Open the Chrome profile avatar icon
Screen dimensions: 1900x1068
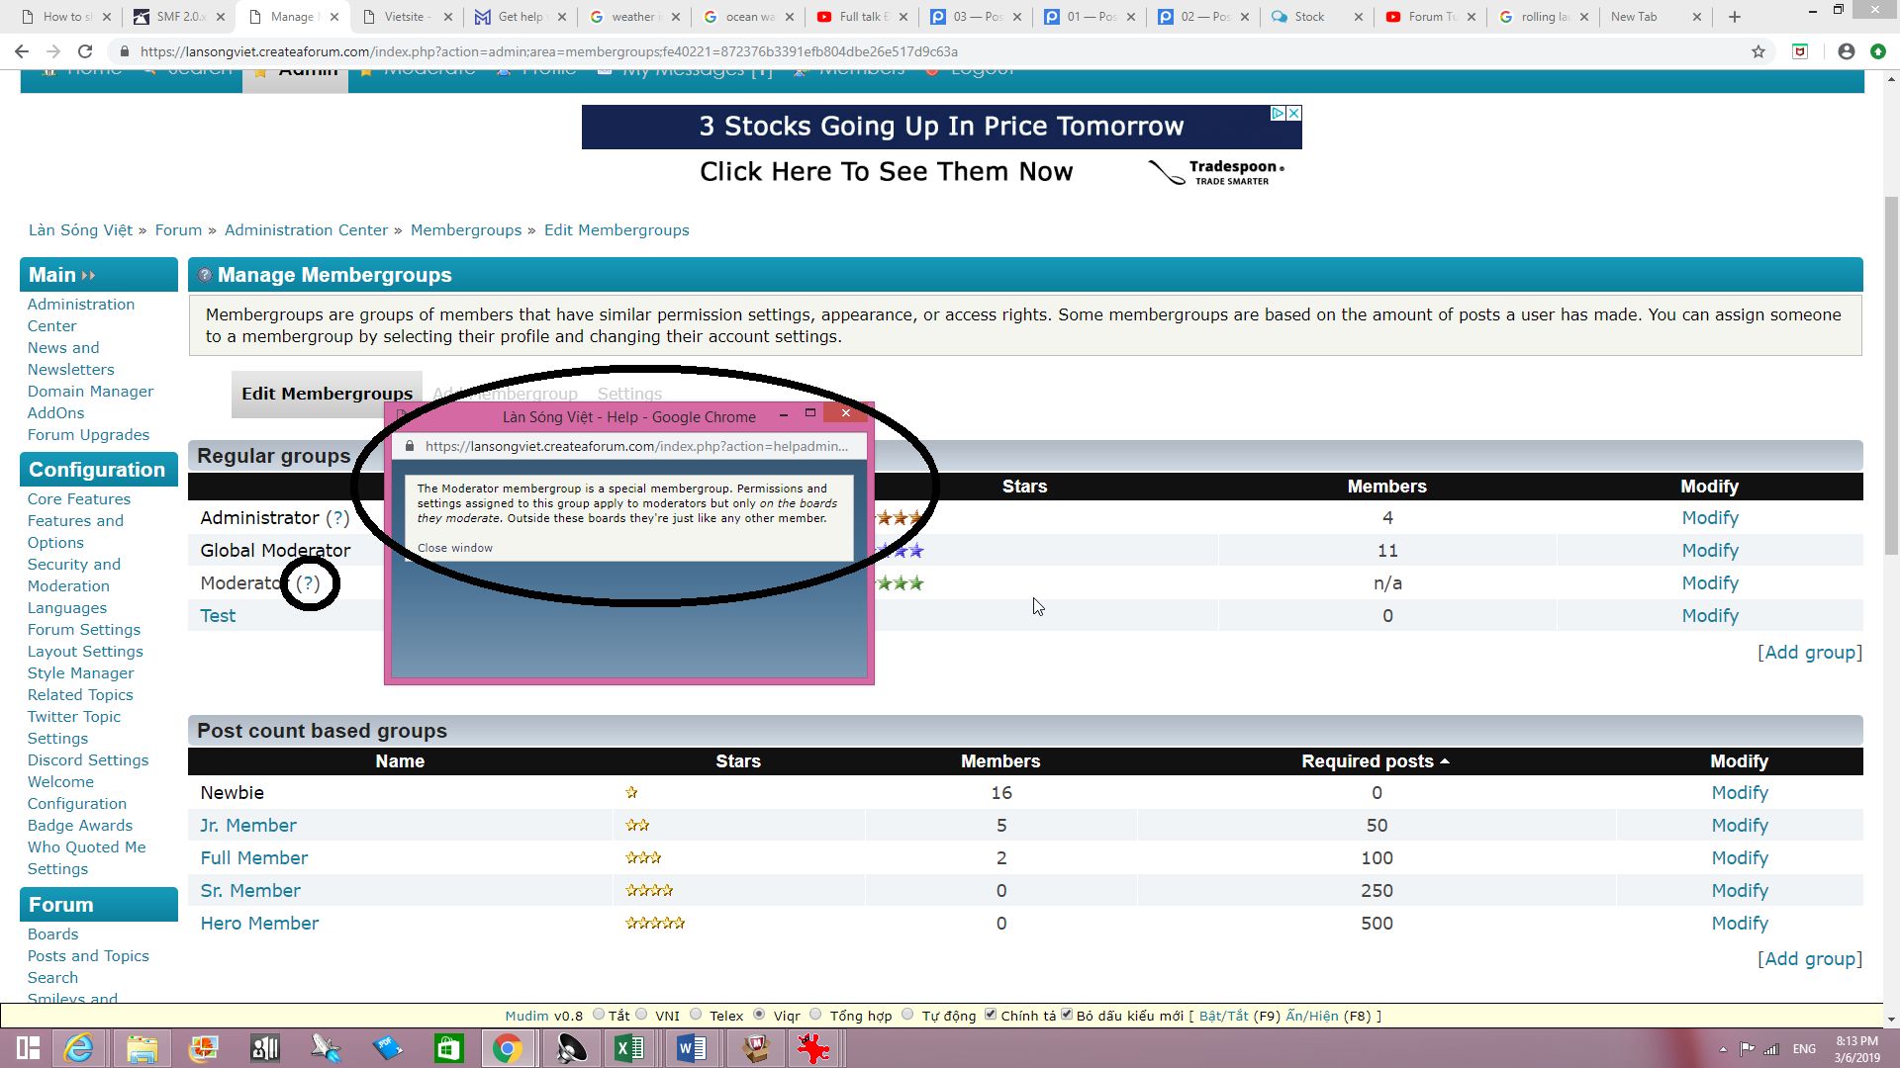(x=1847, y=51)
